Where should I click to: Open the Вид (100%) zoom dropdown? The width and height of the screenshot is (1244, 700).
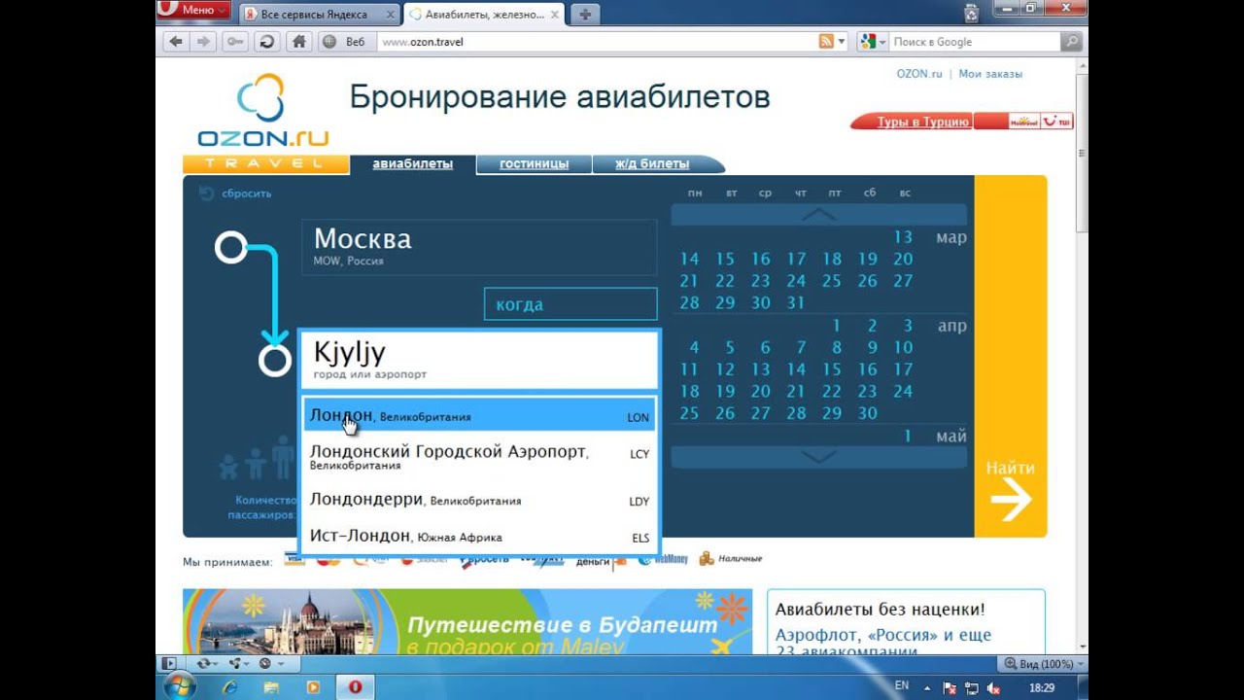[1042, 664]
